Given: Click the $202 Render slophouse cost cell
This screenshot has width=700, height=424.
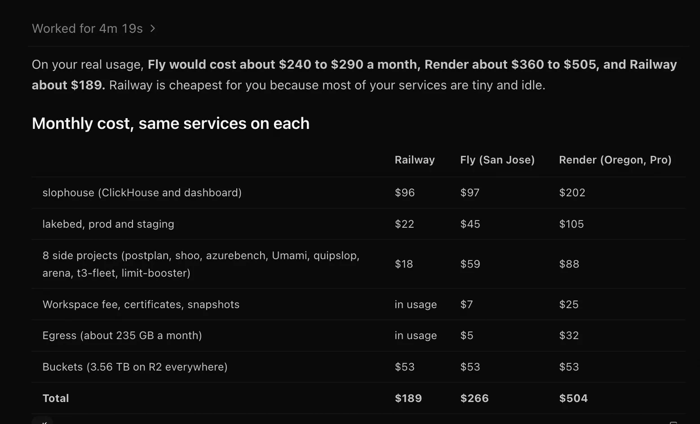Looking at the screenshot, I should point(572,193).
